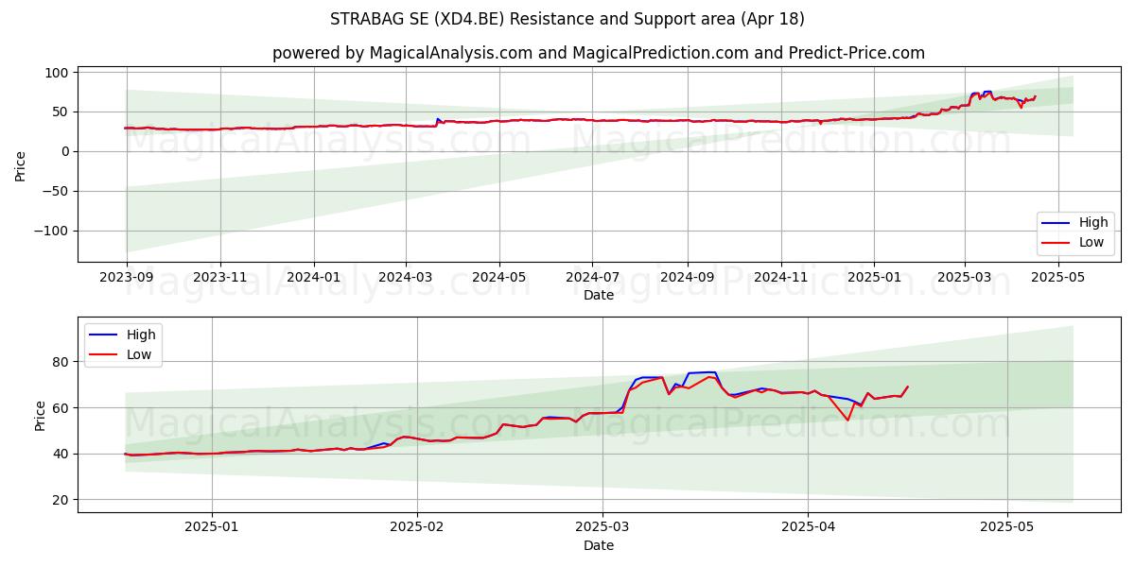Viewport: 1135px width, 567px height.
Task: Click the '40' y-axis tick on lower chart
Action: 62,454
